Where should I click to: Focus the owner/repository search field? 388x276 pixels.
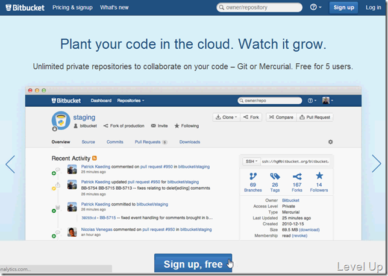coord(259,7)
